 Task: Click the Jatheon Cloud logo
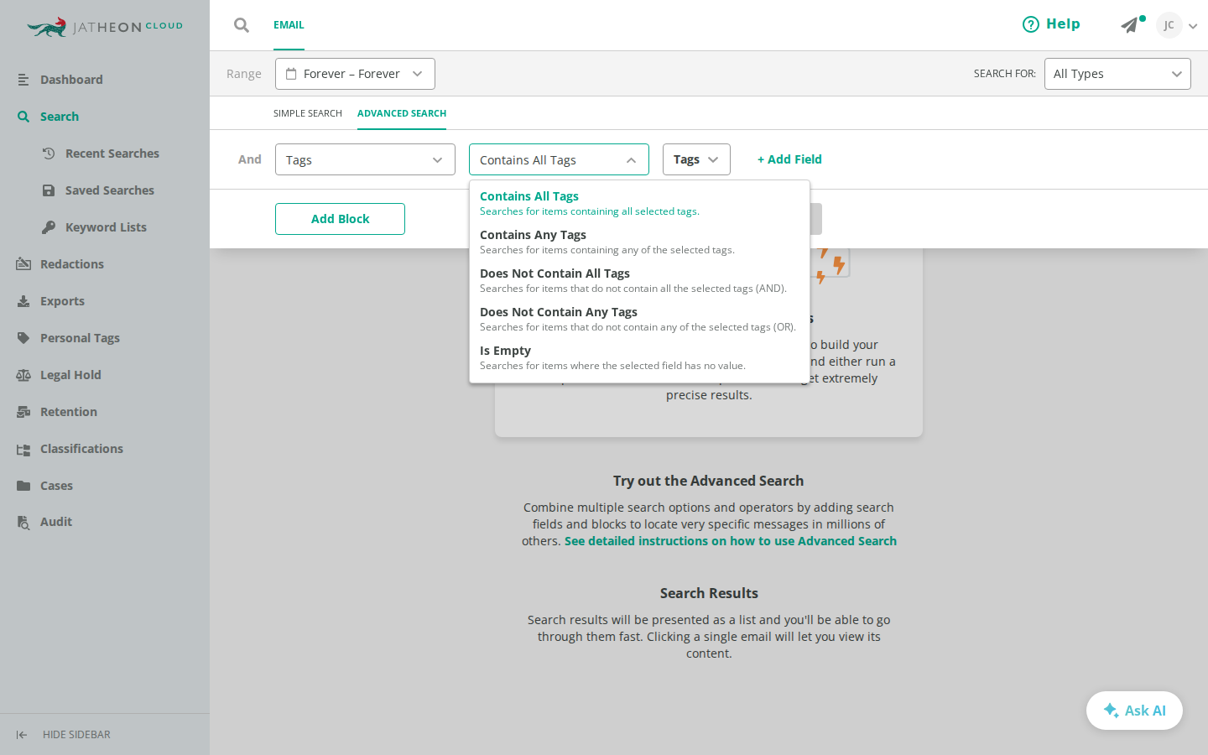click(105, 27)
